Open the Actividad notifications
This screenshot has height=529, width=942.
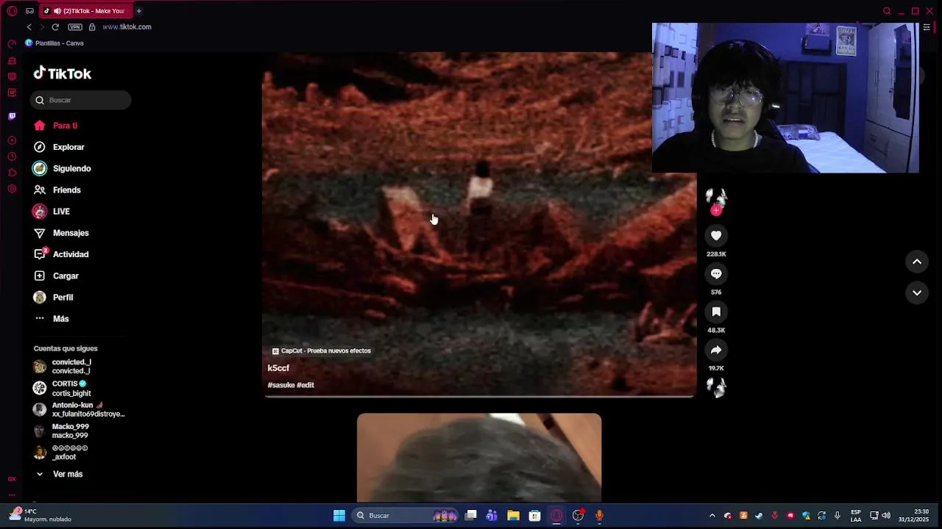[x=61, y=254]
